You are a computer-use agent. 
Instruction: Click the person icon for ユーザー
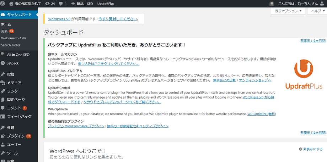tap(2, 145)
